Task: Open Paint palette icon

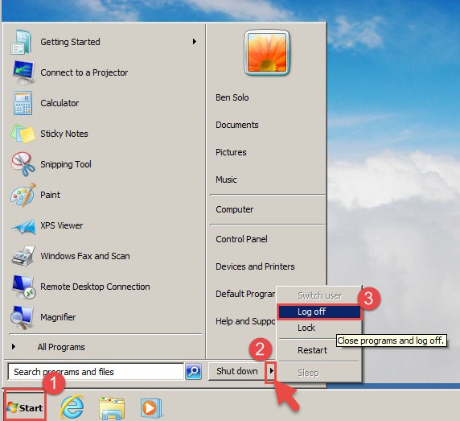Action: coord(23,195)
